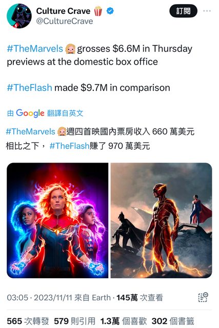219x328 pixels.
Task: Open the three-dot more options menu
Action: pyautogui.click(x=207, y=11)
